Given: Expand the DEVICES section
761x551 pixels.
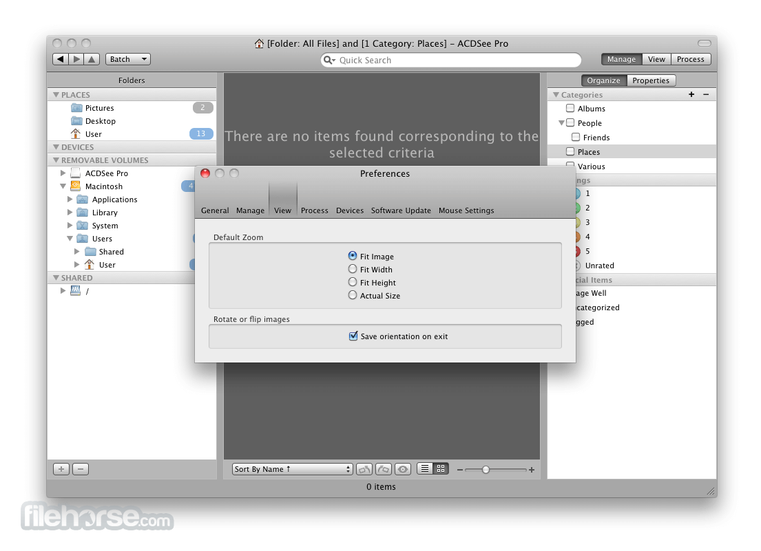Looking at the screenshot, I should (56, 147).
